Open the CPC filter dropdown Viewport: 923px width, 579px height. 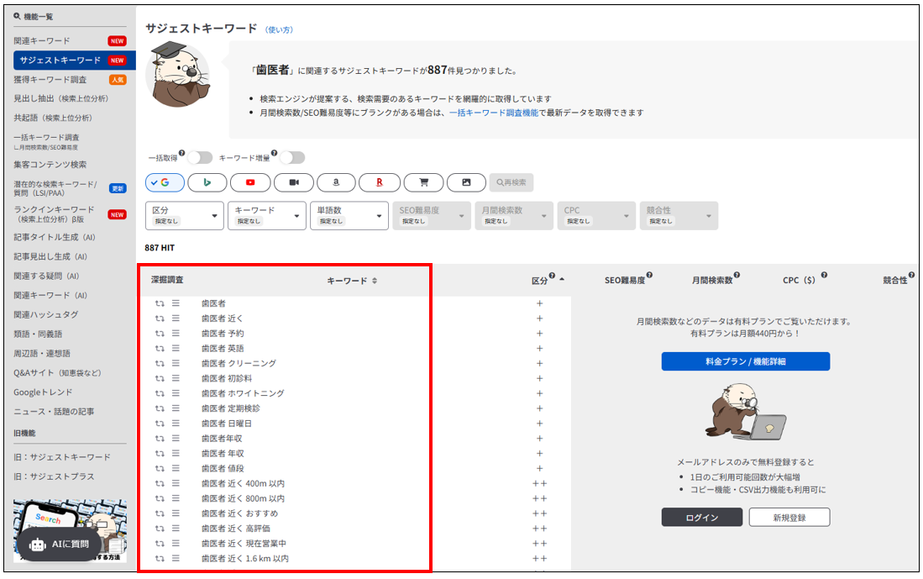click(597, 216)
